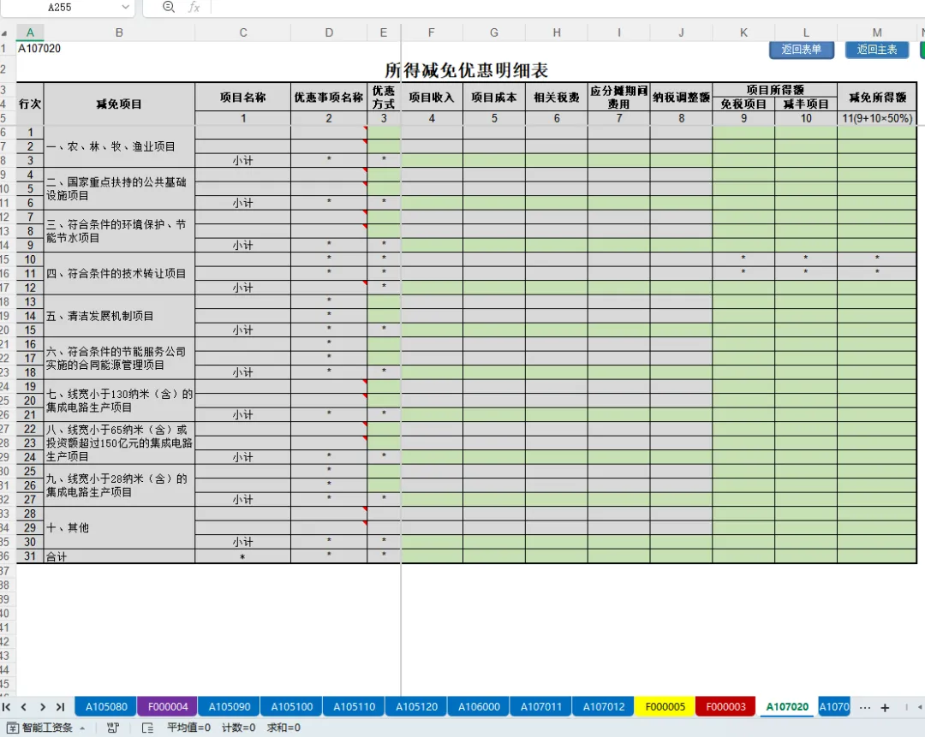Select sheet tab A107012
This screenshot has width=925, height=737.
tap(604, 706)
